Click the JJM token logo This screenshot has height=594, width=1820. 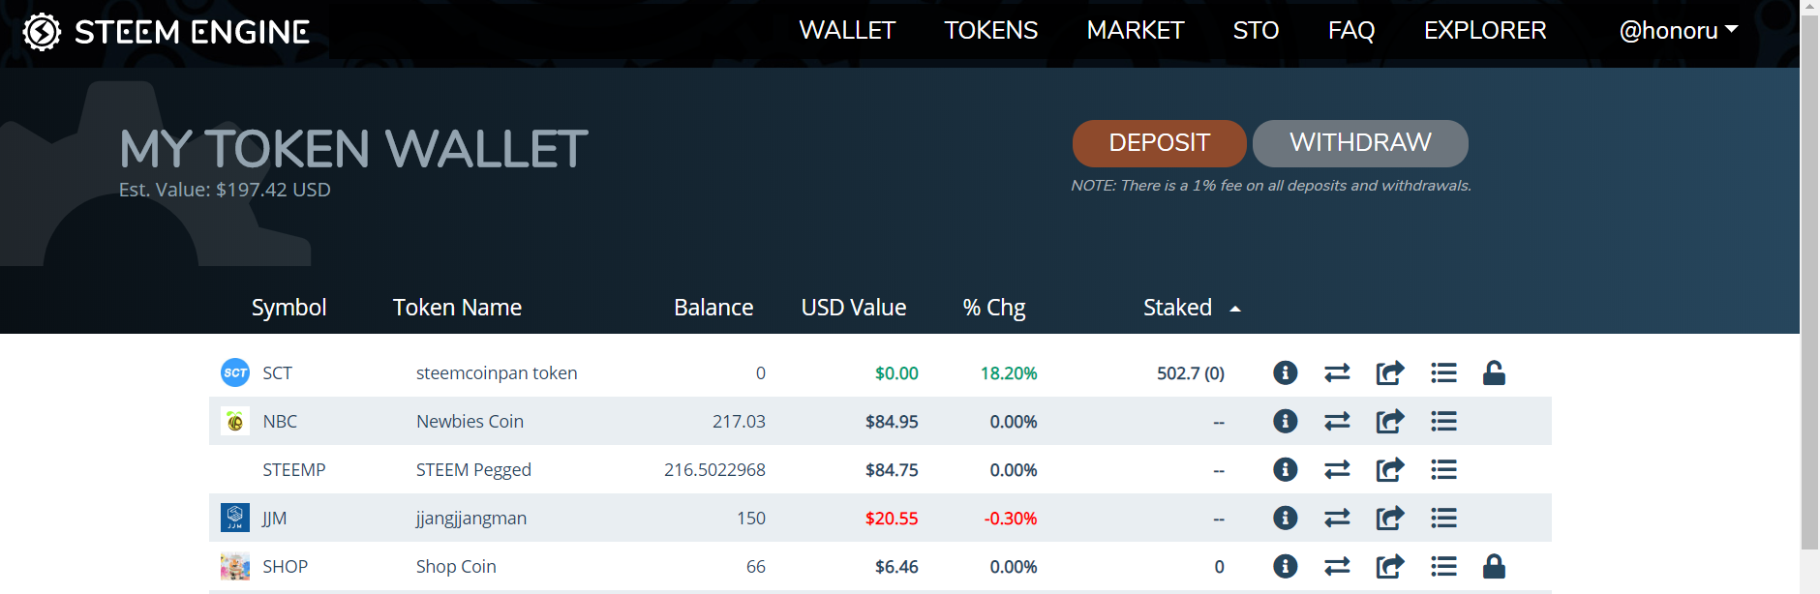[x=235, y=518]
